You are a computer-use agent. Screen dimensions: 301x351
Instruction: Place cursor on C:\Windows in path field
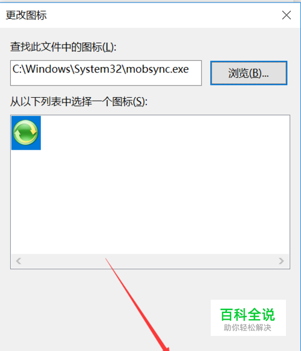tap(42, 69)
